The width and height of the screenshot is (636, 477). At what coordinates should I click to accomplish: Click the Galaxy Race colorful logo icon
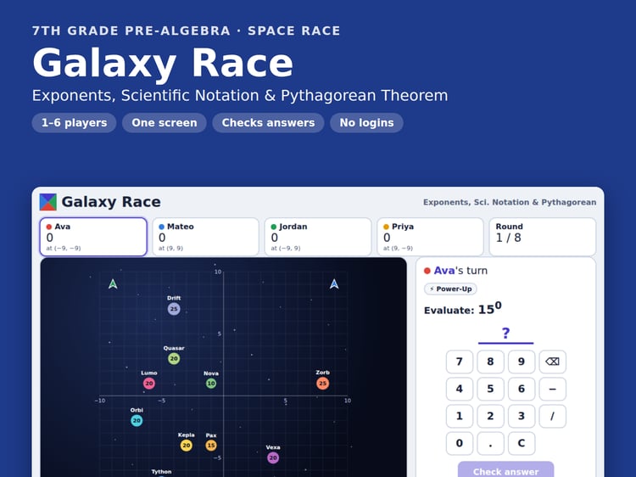click(x=47, y=202)
